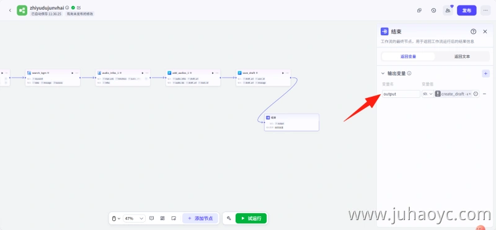Click the help question mark in 结束 panel

point(473,32)
